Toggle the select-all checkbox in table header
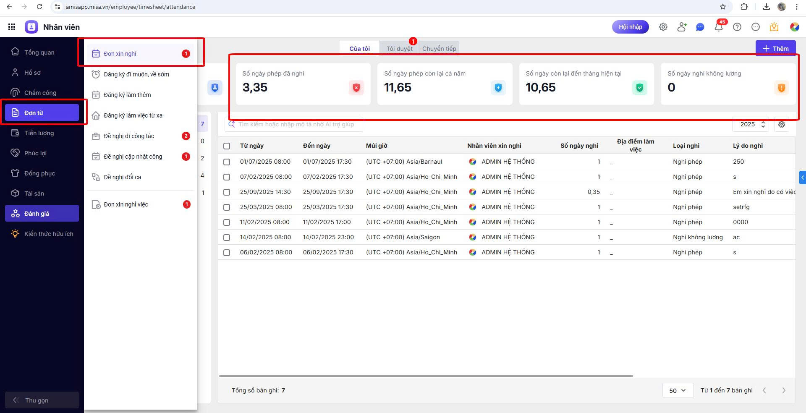The width and height of the screenshot is (806, 413). 227,146
